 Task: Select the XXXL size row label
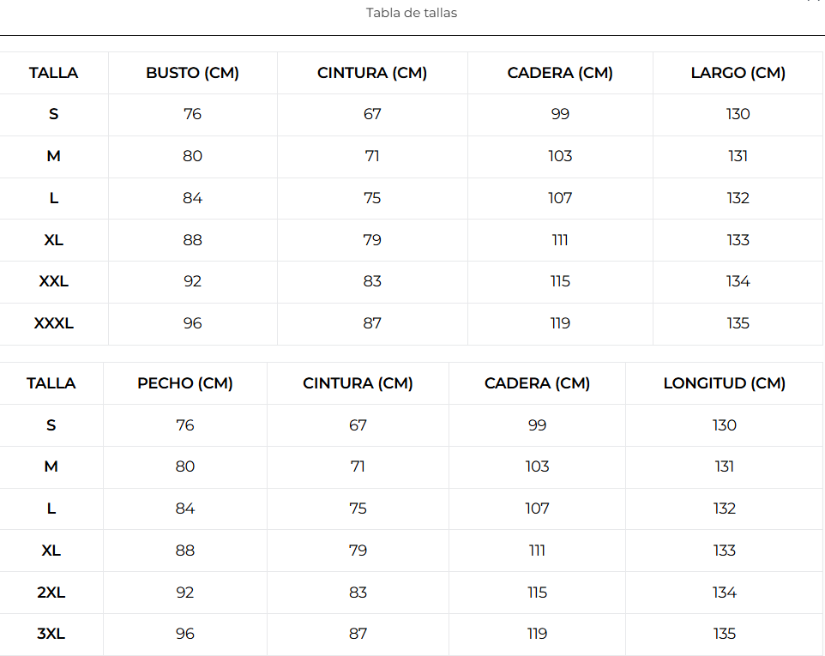point(54,323)
